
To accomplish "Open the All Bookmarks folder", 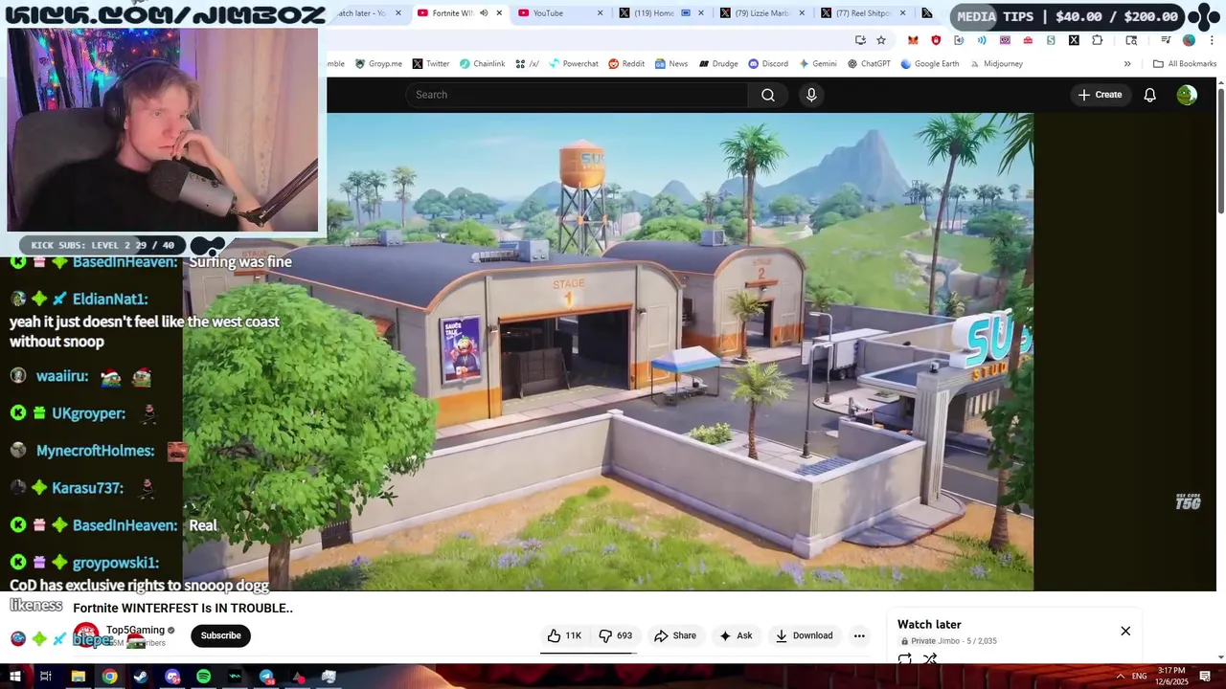I will 1185,64.
